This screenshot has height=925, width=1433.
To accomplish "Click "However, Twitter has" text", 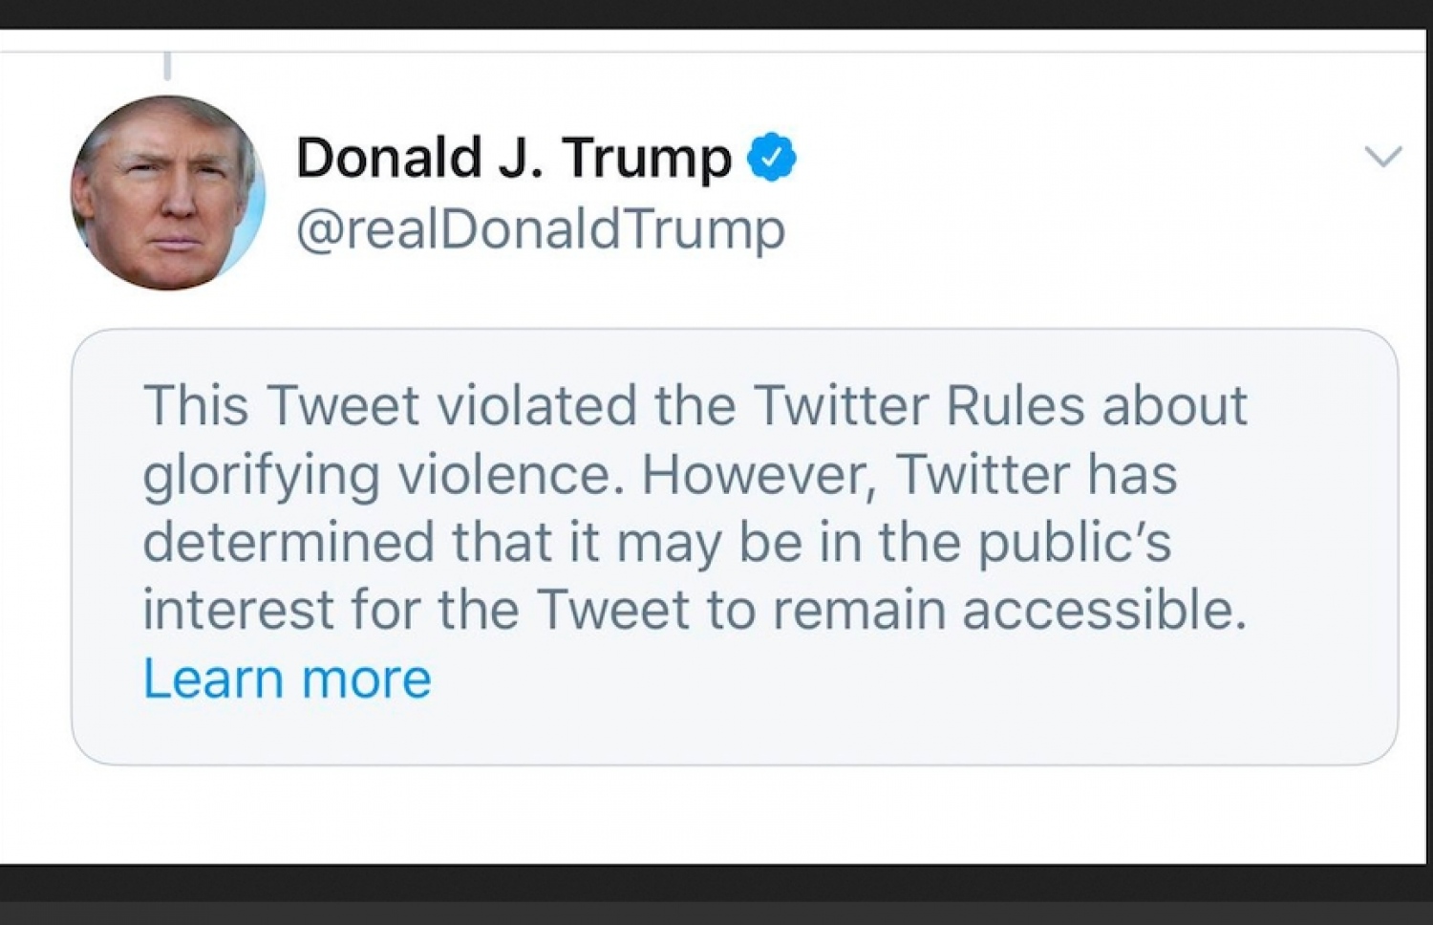I will coord(909,474).
